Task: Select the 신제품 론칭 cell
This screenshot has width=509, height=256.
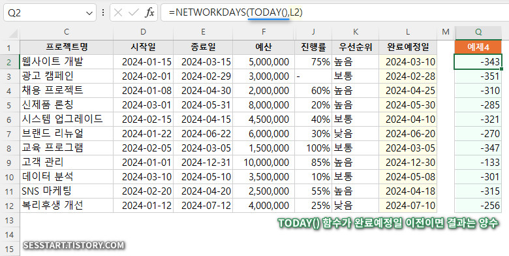Action: [x=67, y=105]
